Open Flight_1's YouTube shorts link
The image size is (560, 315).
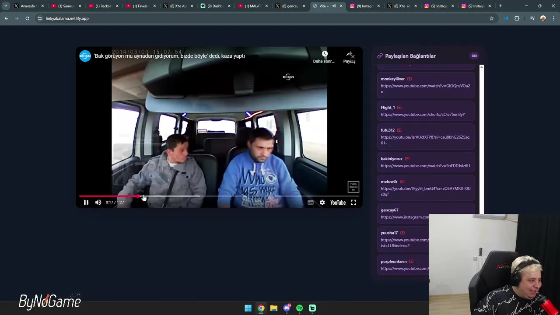point(423,114)
